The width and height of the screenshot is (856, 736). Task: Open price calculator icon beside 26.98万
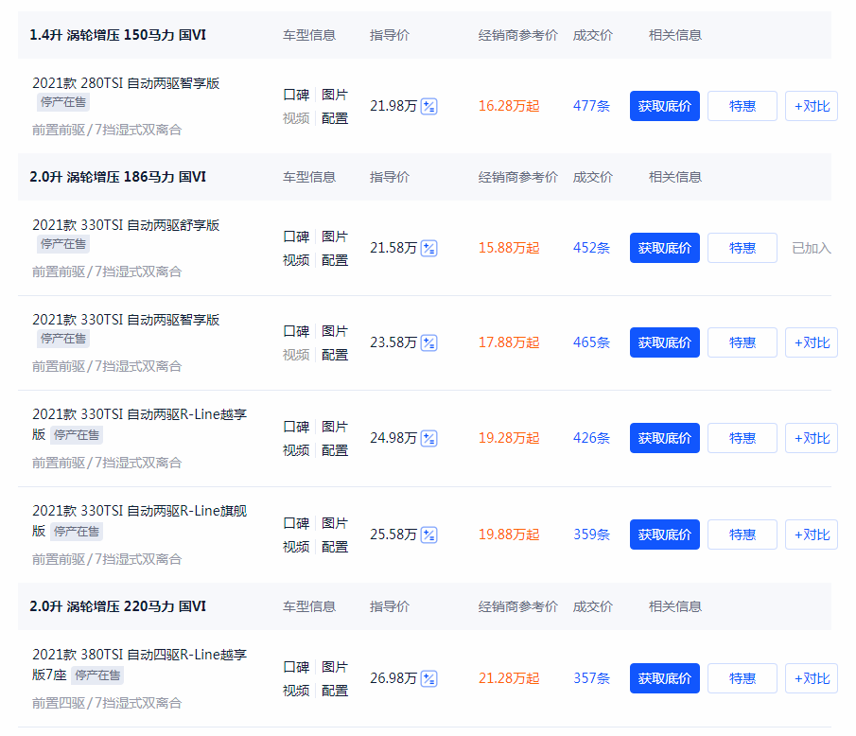tap(429, 678)
